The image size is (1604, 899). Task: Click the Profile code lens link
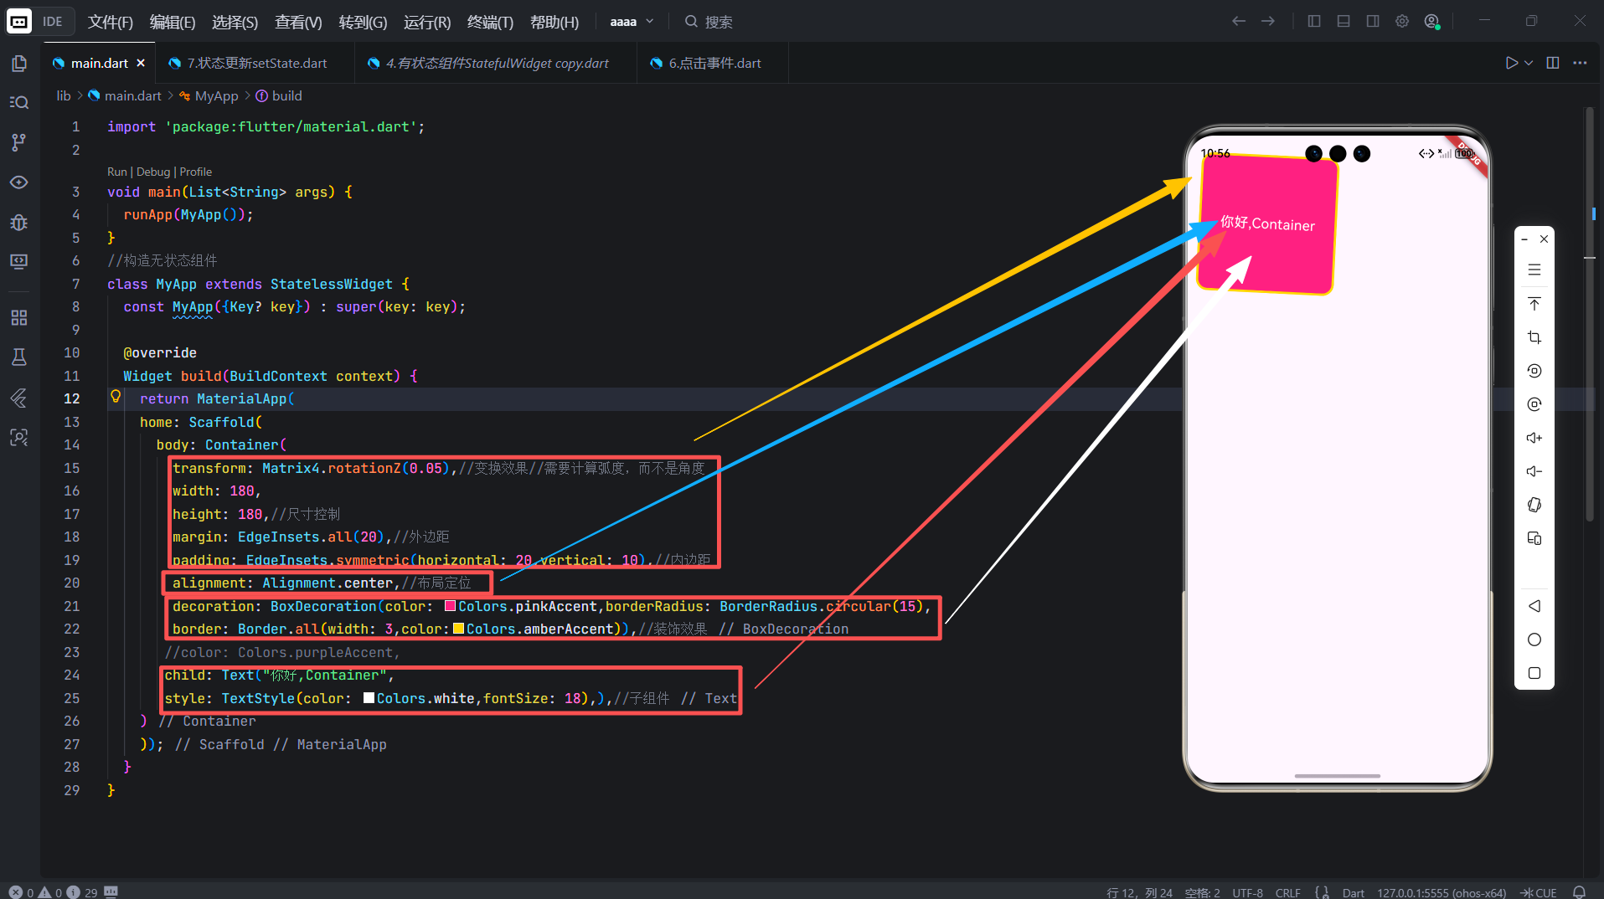click(195, 172)
